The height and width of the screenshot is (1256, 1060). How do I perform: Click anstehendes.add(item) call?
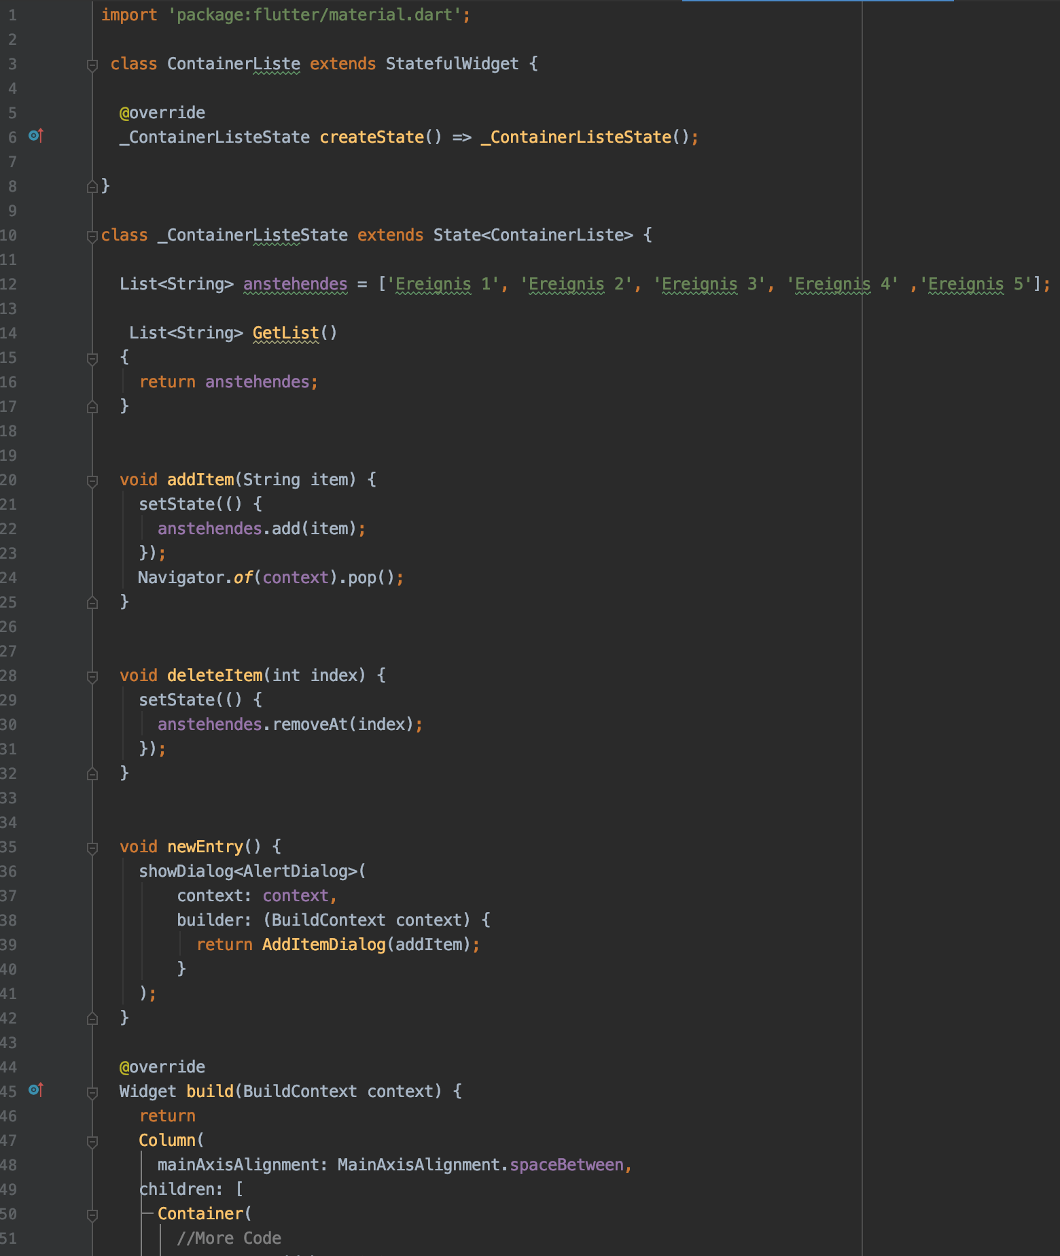tap(257, 529)
